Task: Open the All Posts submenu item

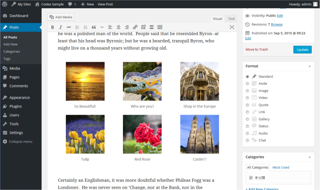Action: point(10,37)
